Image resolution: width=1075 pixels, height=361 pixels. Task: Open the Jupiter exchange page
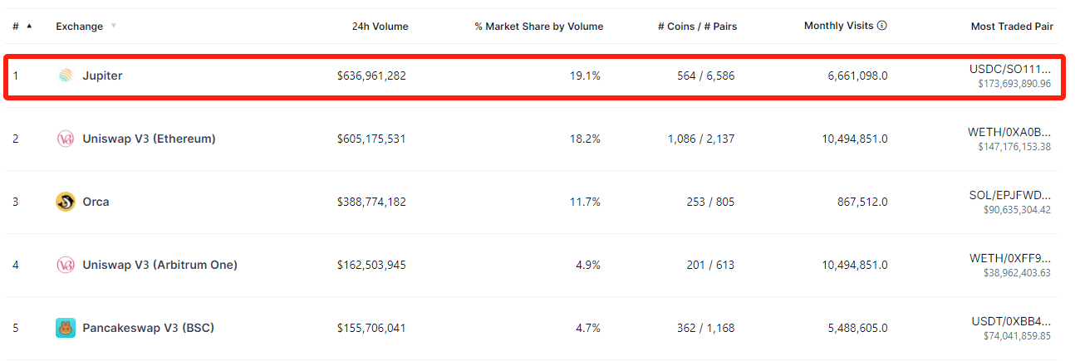point(102,76)
